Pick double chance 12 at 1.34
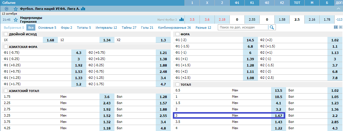This screenshot has width=343, height=131. (107, 40)
